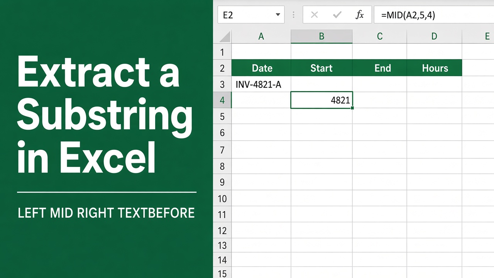This screenshot has height=278, width=494.
Task: Select row 13 header
Action: click(x=222, y=246)
